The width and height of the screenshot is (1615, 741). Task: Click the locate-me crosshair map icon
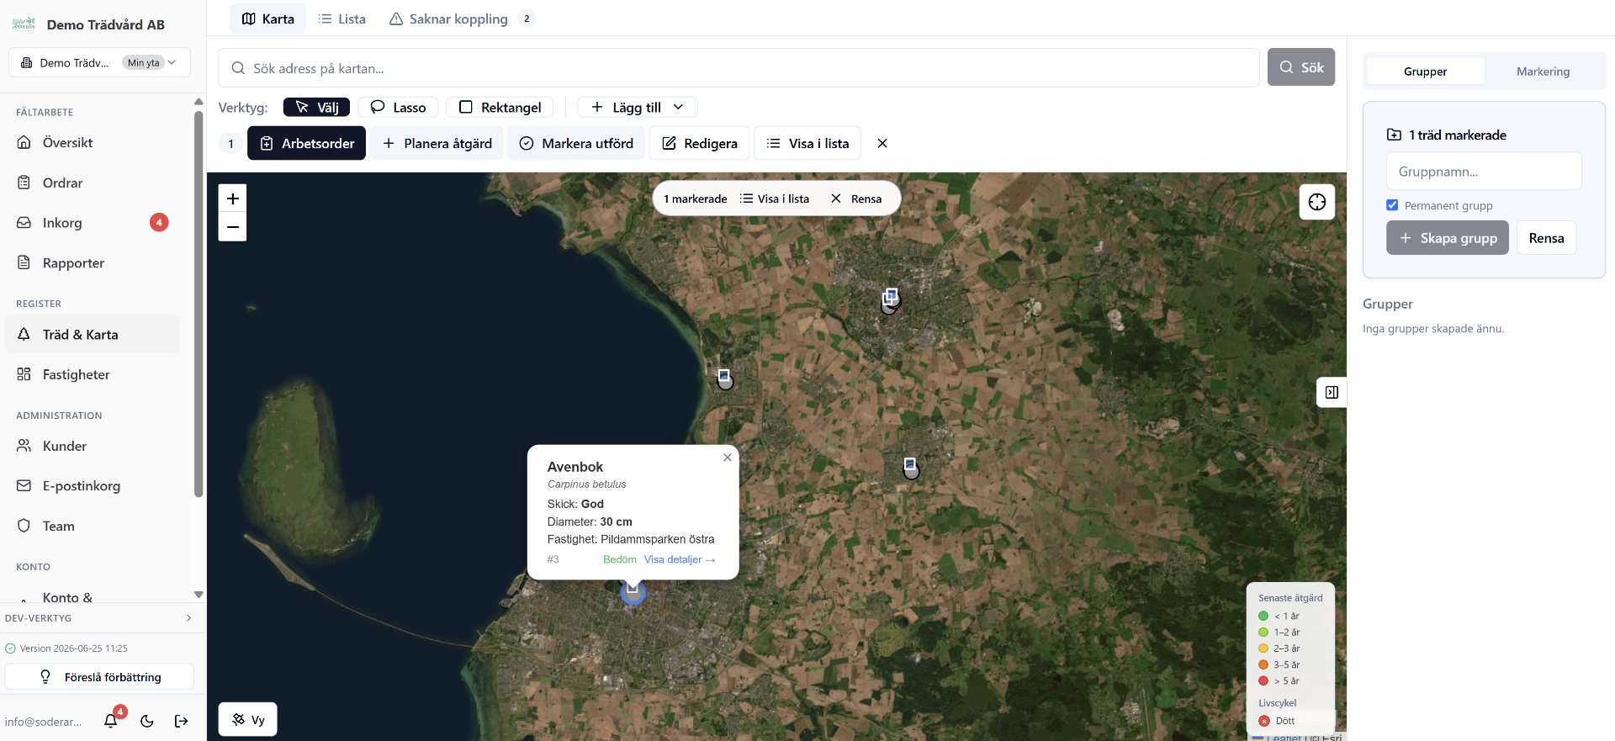tap(1316, 202)
